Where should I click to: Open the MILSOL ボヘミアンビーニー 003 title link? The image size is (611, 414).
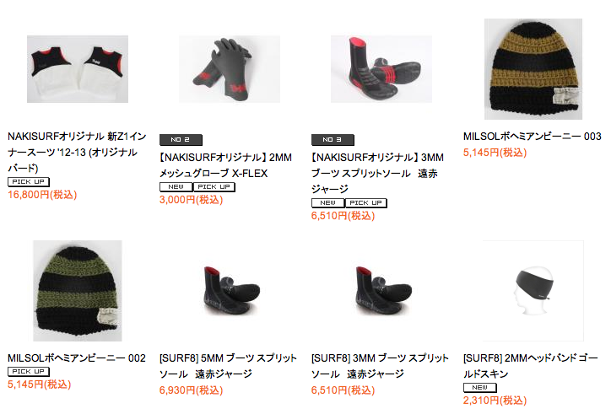tap(533, 137)
